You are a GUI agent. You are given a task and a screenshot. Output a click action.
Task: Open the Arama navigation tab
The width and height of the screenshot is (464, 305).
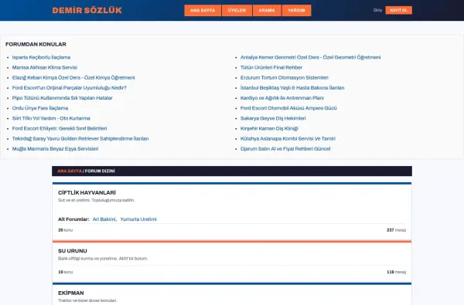click(267, 10)
